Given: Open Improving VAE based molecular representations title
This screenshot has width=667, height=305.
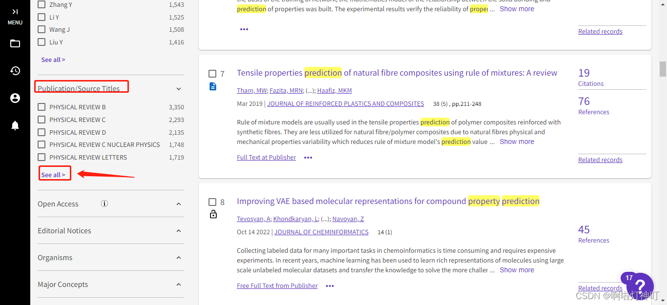Looking at the screenshot, I should 388,201.
